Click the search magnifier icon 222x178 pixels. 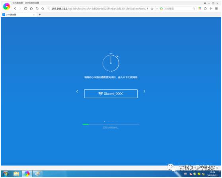click(x=194, y=9)
